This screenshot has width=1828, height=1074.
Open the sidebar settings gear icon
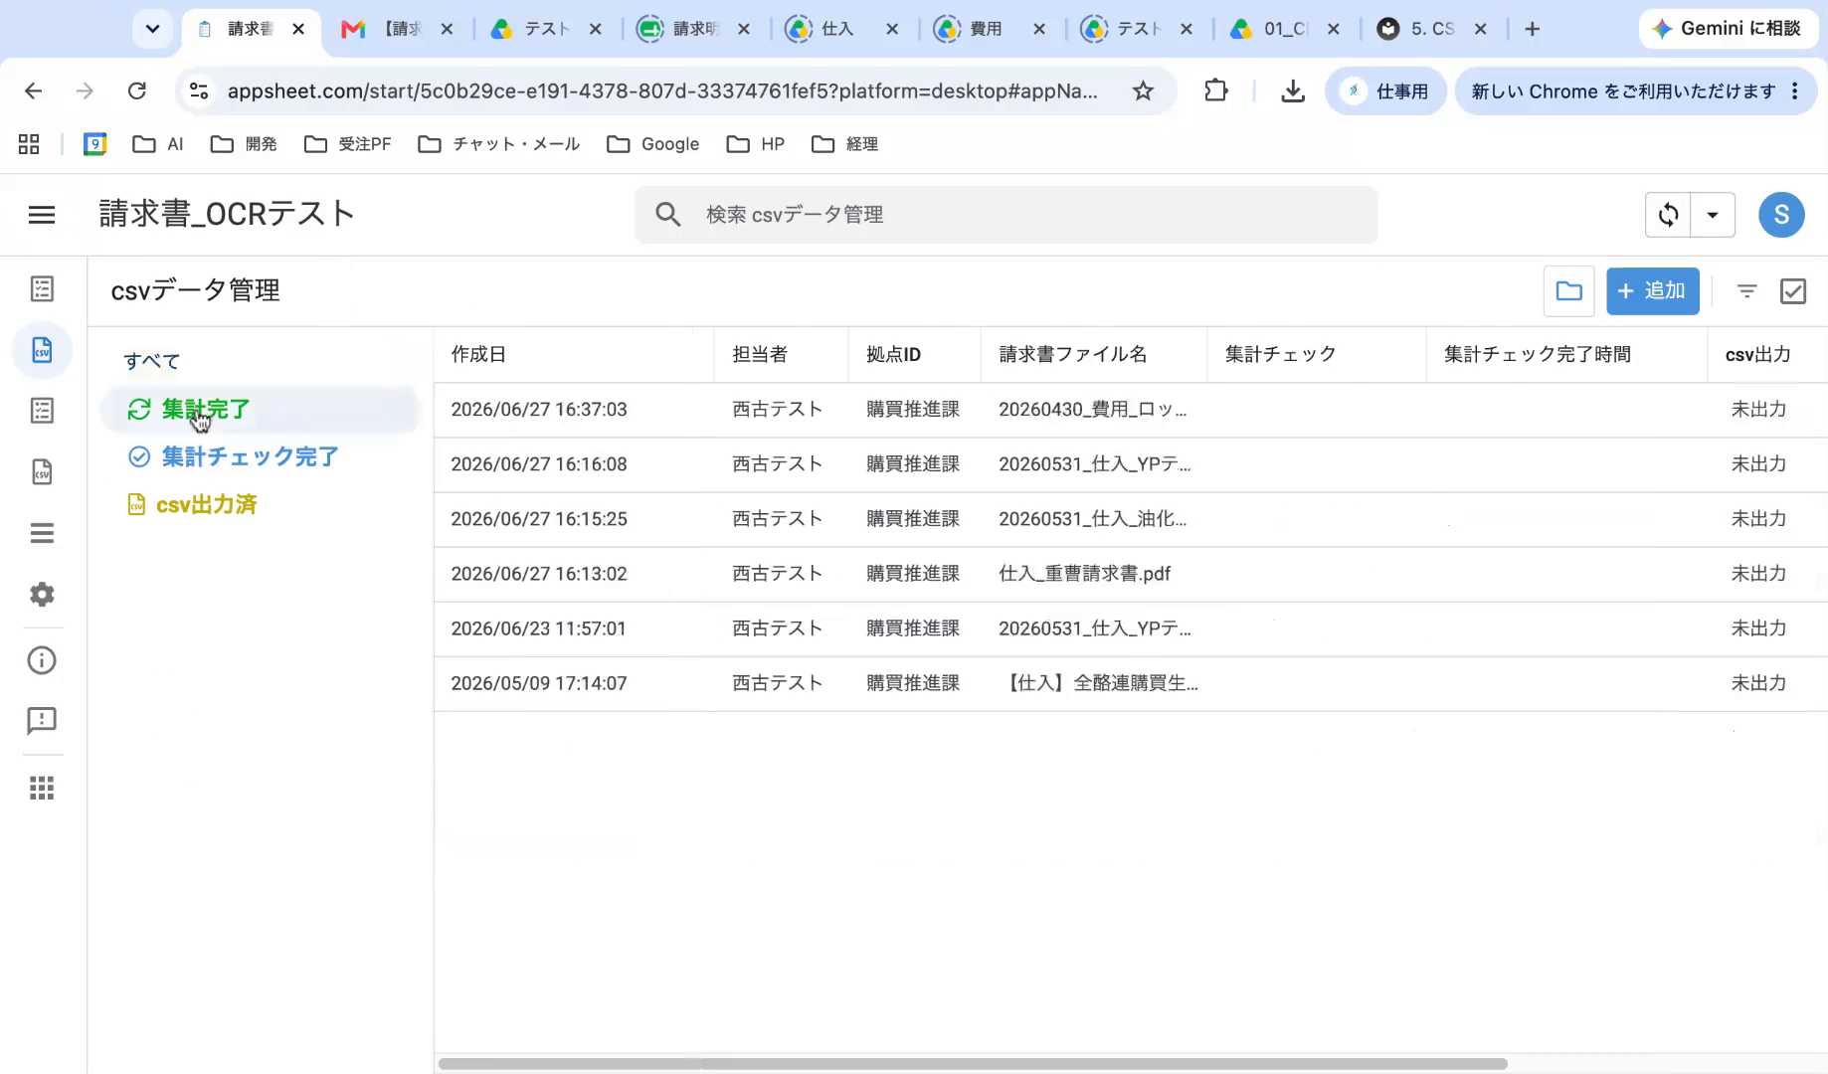point(42,595)
